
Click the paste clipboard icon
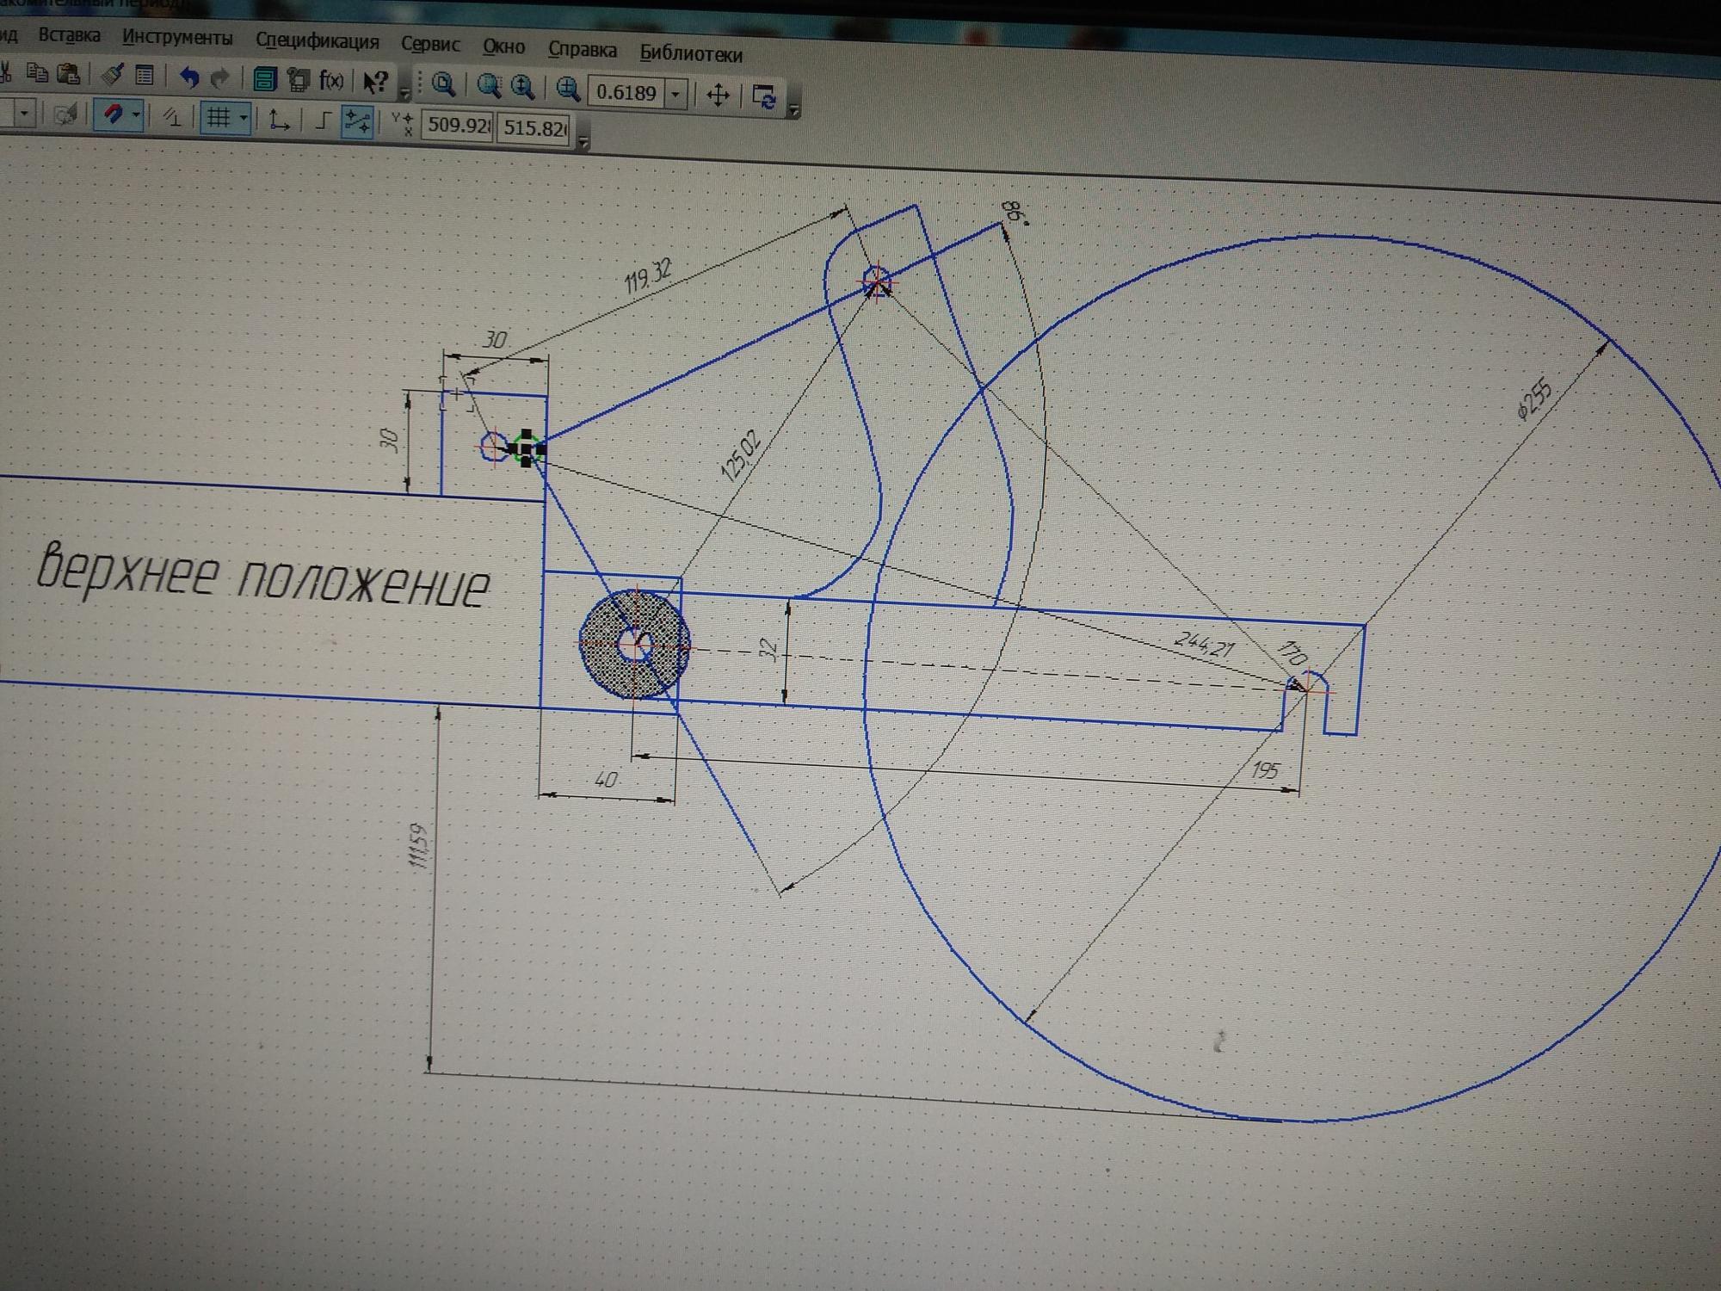point(68,74)
